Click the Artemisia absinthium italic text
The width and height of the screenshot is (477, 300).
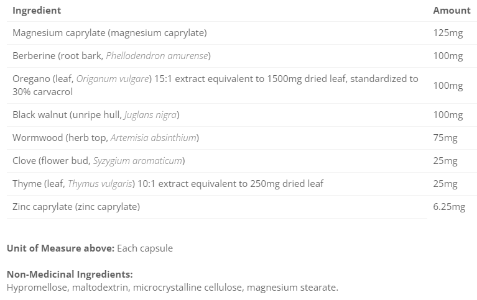(154, 138)
